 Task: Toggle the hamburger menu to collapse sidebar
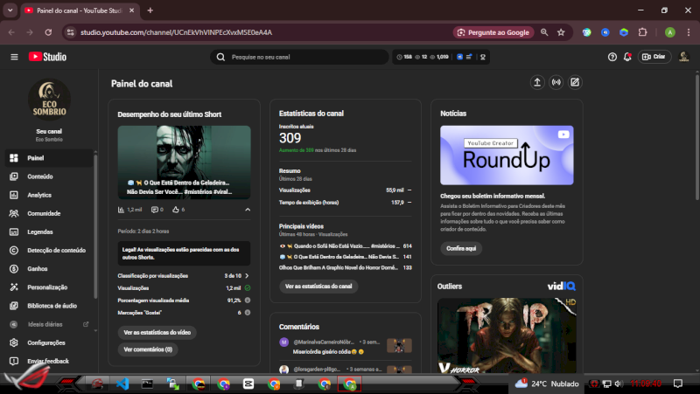14,57
